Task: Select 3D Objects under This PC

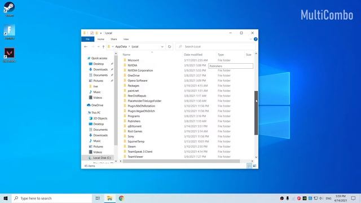Action: 100,118
